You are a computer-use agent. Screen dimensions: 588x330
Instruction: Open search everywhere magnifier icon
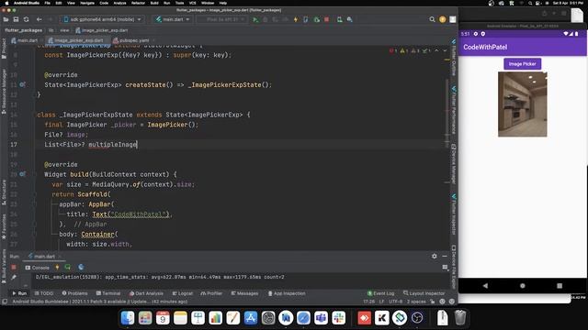432,19
